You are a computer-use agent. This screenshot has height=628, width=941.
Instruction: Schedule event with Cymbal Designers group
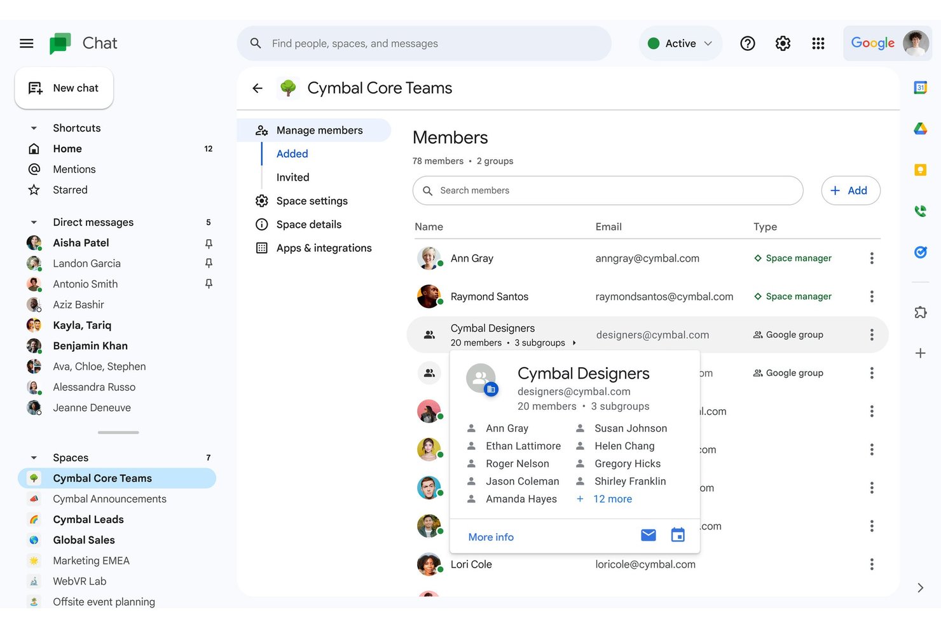tap(678, 535)
